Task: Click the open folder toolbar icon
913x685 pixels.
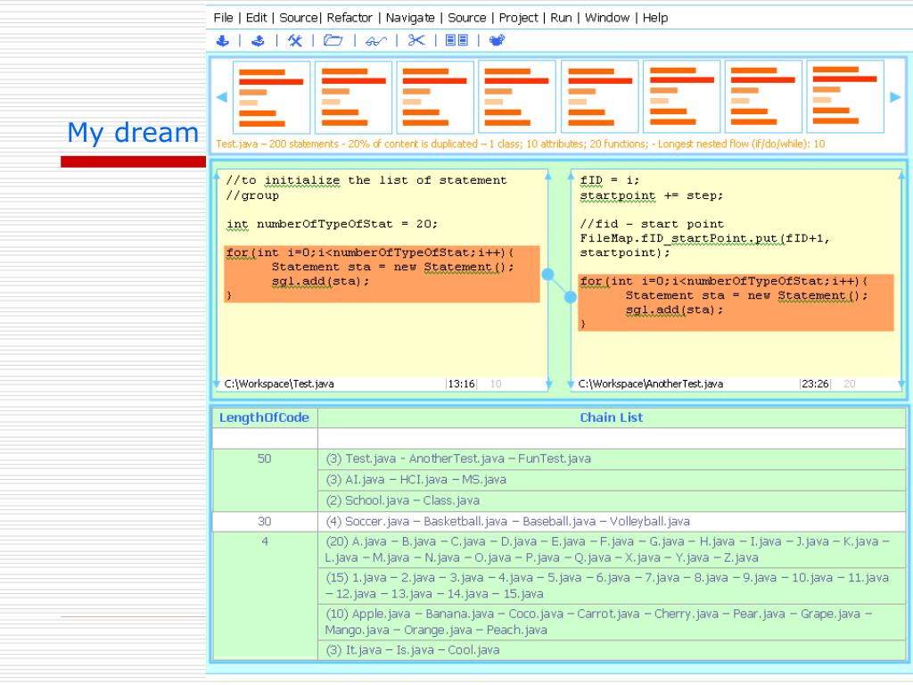Action: click(333, 40)
